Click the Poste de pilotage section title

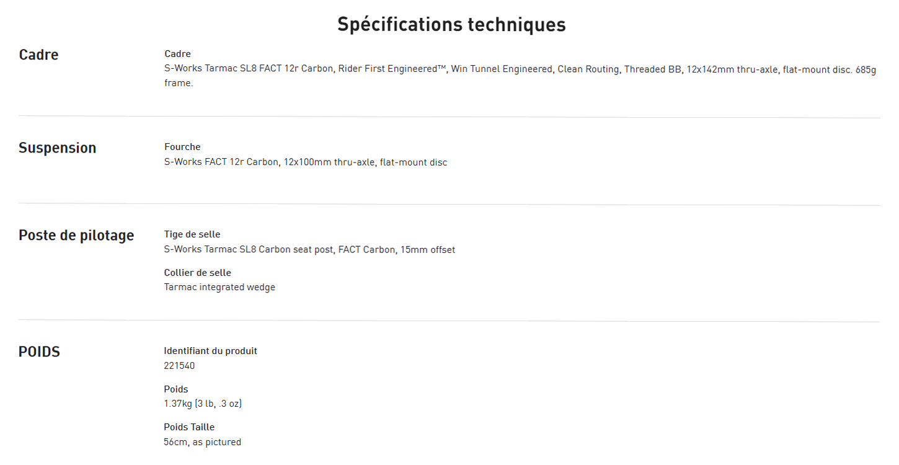76,236
